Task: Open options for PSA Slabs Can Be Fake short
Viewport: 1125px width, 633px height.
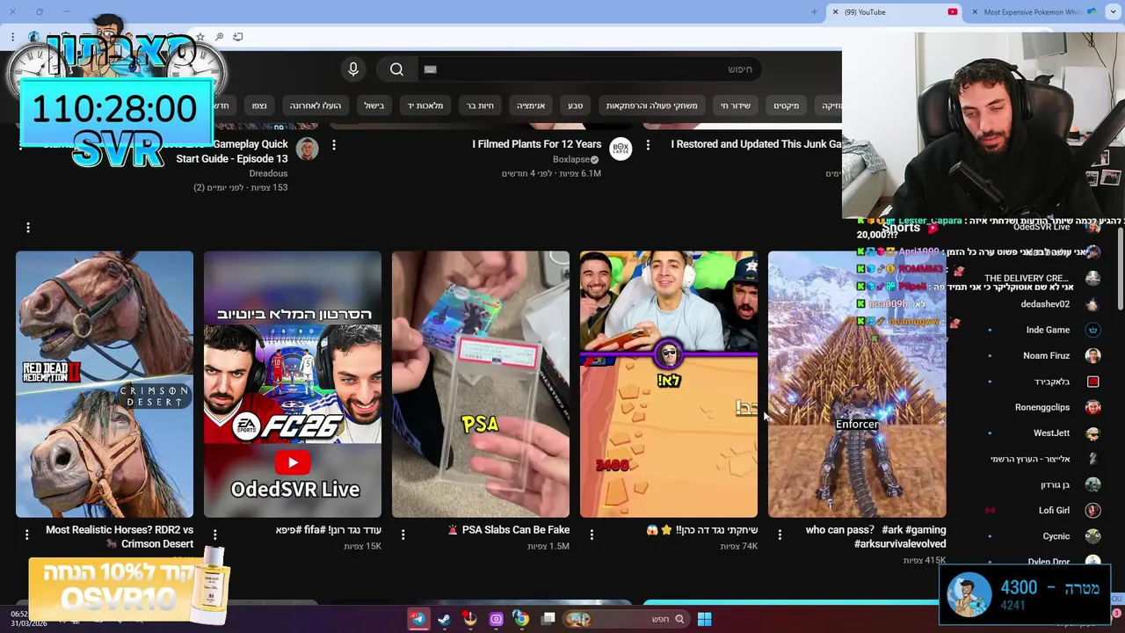Action: [403, 535]
